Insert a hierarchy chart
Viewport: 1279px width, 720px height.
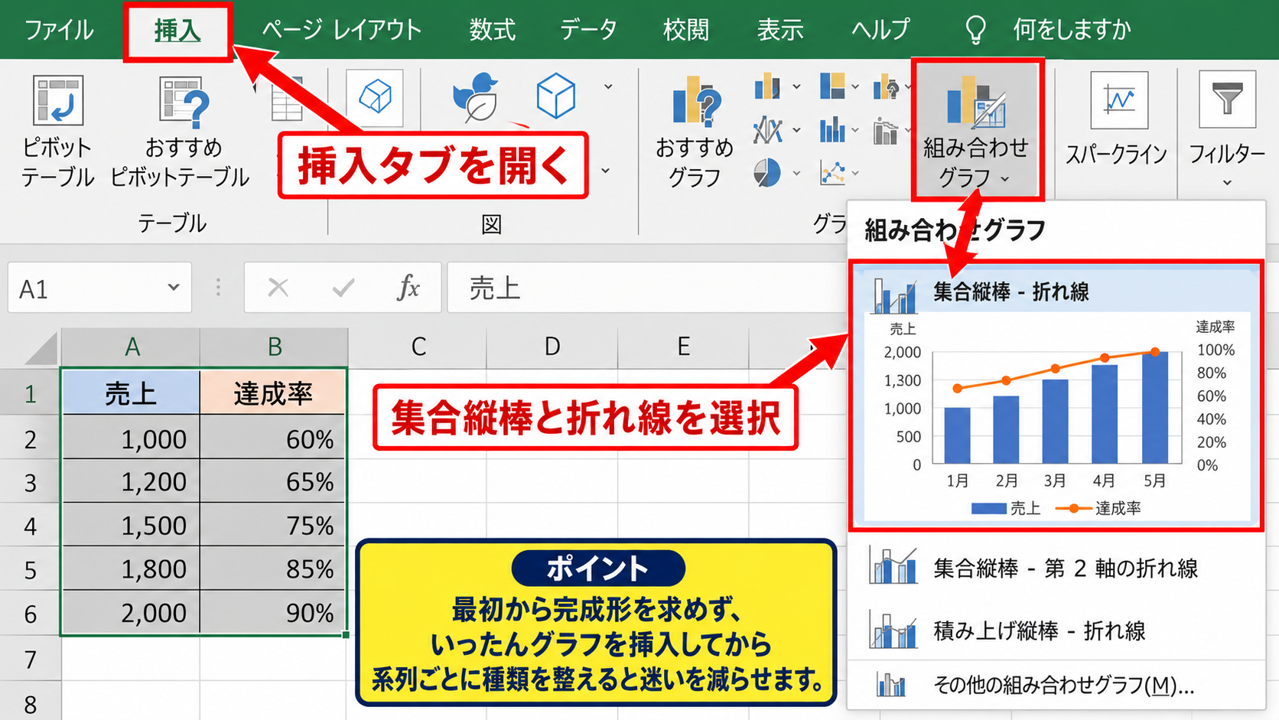[832, 86]
